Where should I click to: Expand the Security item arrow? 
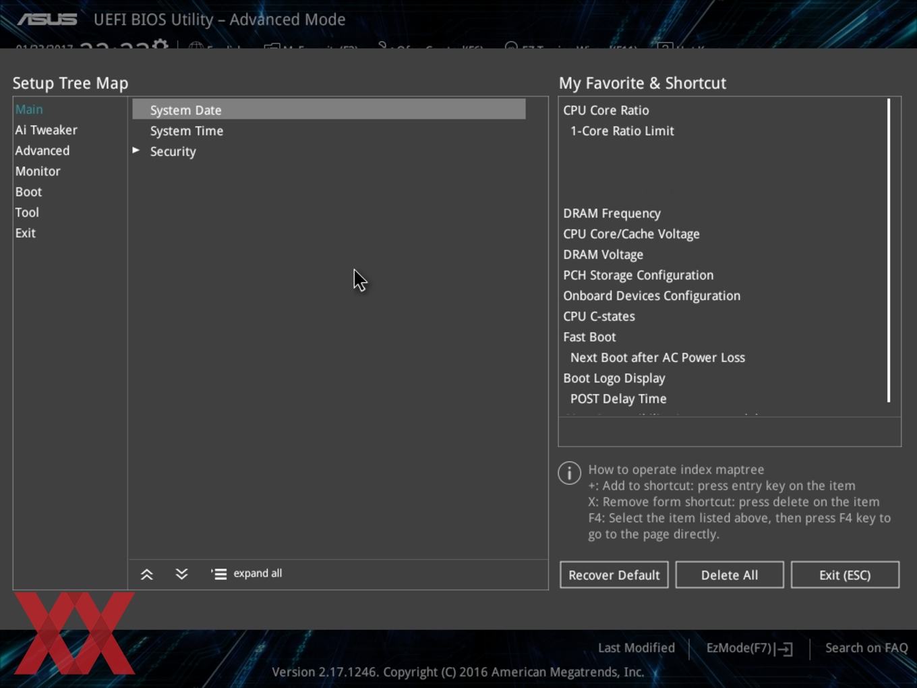[136, 150]
